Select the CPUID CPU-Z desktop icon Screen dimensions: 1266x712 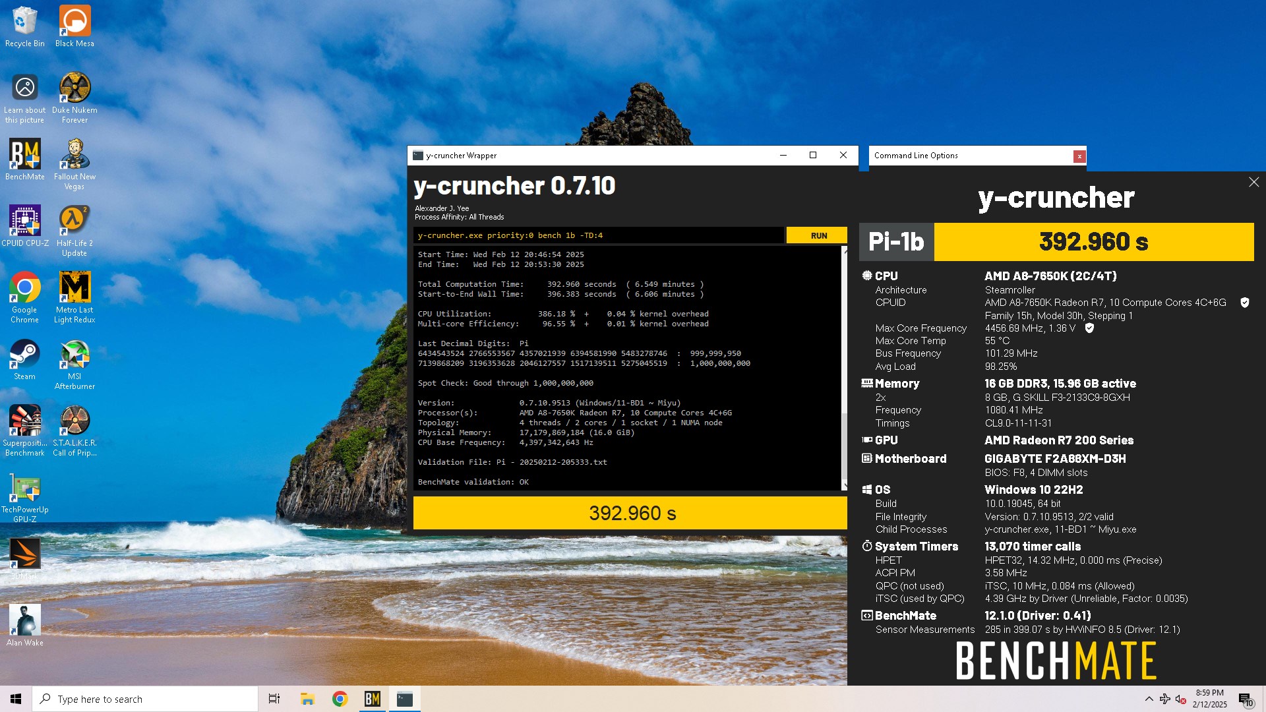click(x=25, y=225)
